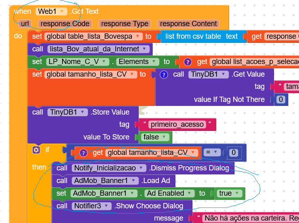Edit the tama tag text string
Viewport: 299px width, 223px height.
pos(291,87)
